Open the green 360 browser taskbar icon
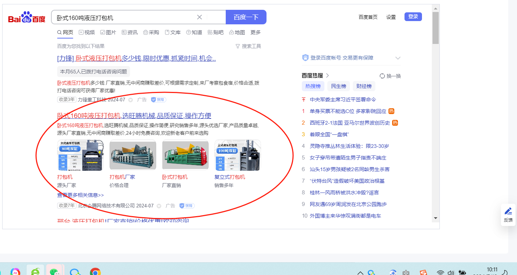517x275 pixels. click(35, 271)
